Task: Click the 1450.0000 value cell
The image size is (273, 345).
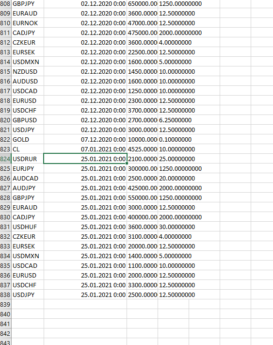Action: 142,71
